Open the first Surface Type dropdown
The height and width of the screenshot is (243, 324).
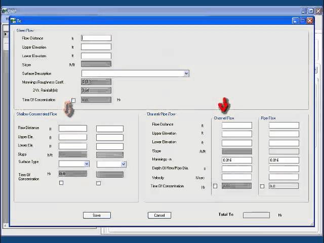pyautogui.click(x=87, y=164)
